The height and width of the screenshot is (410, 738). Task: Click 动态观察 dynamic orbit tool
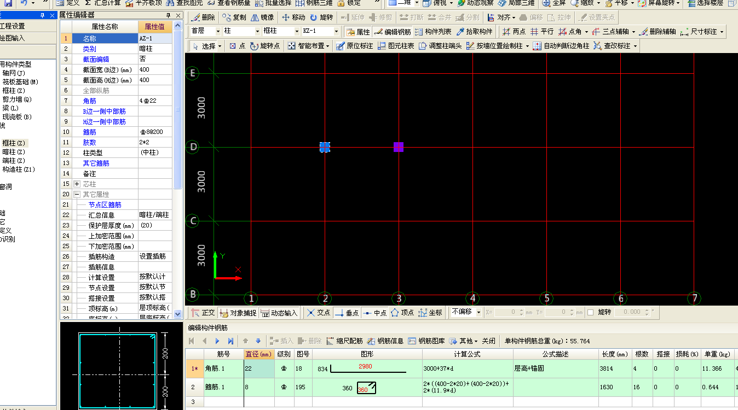[475, 3]
